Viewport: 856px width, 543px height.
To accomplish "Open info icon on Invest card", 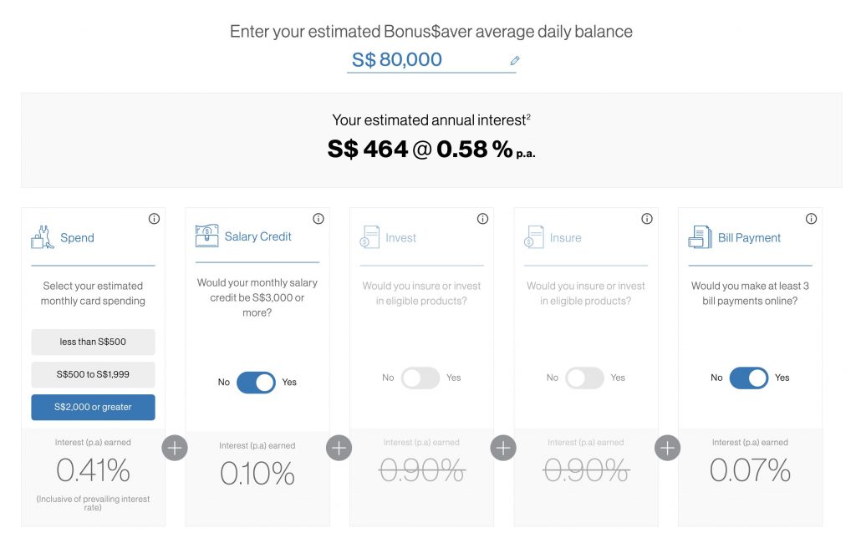I will [482, 219].
